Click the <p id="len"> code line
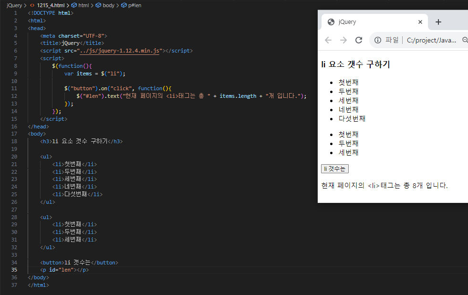Image resolution: width=468 pixels, height=295 pixels. click(64, 270)
